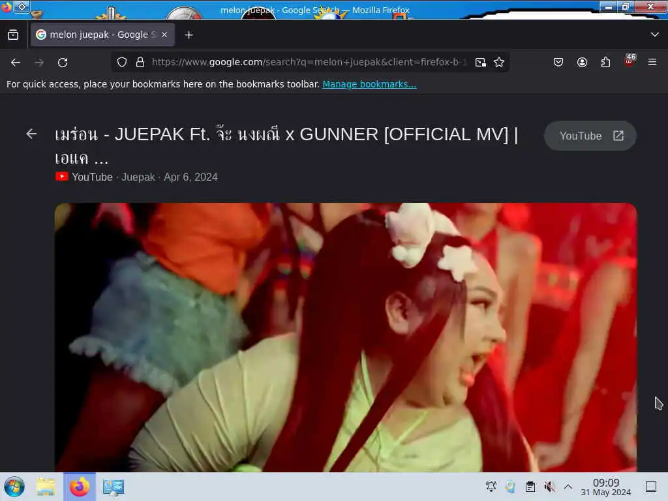The width and height of the screenshot is (668, 501).
Task: Open the Firefox hamburger menu
Action: (652, 62)
